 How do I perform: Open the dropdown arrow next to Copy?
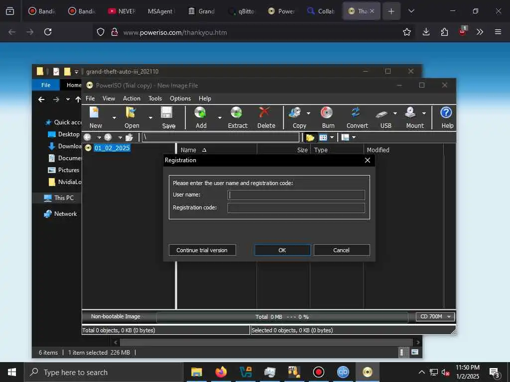[308, 113]
